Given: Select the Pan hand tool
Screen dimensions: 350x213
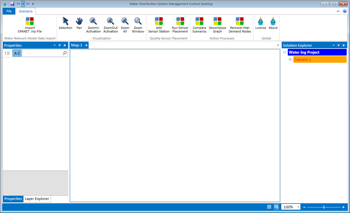Looking at the screenshot, I should coord(79,21).
